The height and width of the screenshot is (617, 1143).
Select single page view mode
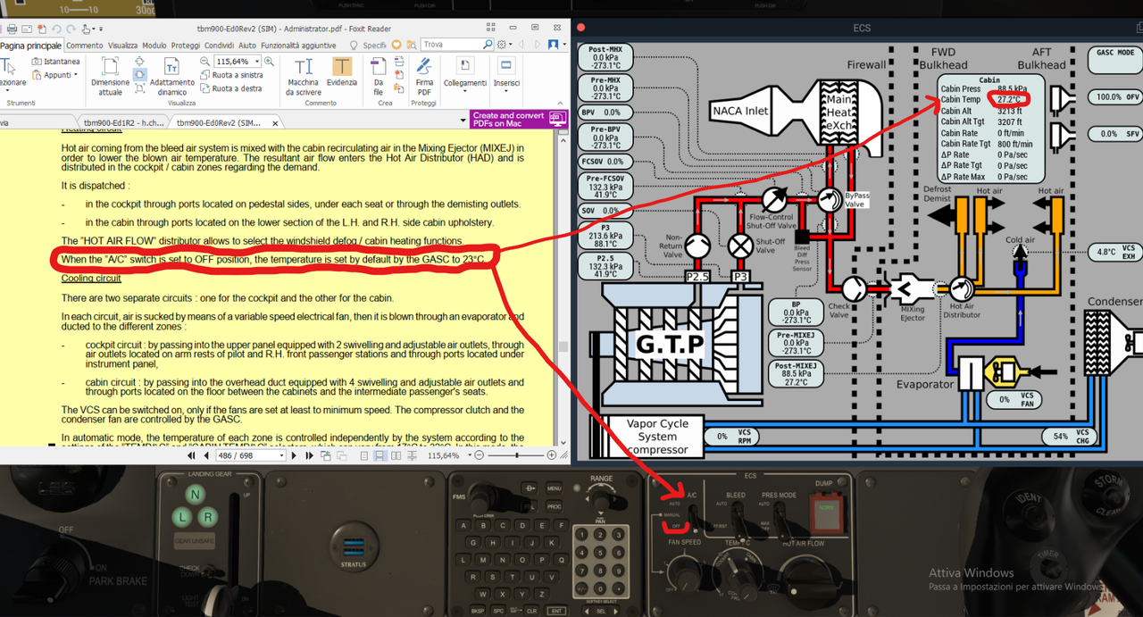(364, 455)
